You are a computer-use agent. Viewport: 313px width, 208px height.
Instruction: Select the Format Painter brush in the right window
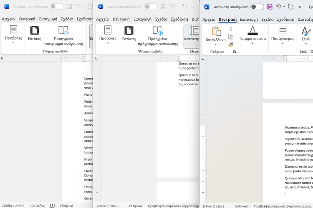pos(231,45)
